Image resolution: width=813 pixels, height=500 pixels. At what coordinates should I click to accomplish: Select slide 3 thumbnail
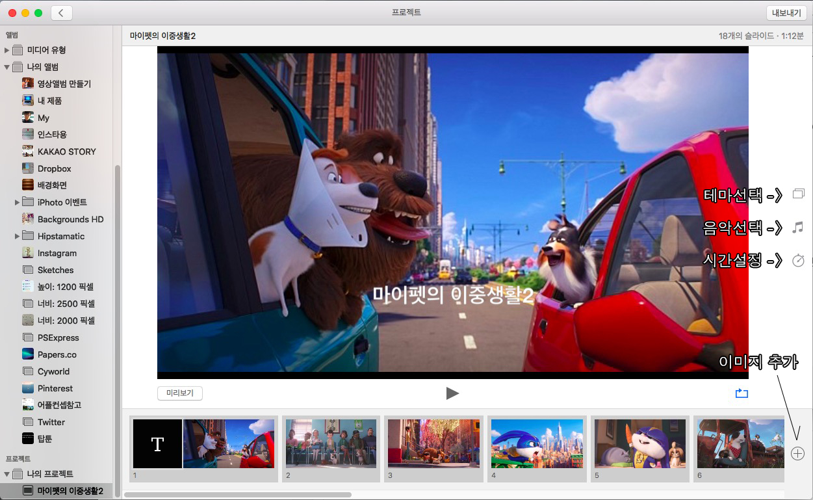pyautogui.click(x=433, y=443)
